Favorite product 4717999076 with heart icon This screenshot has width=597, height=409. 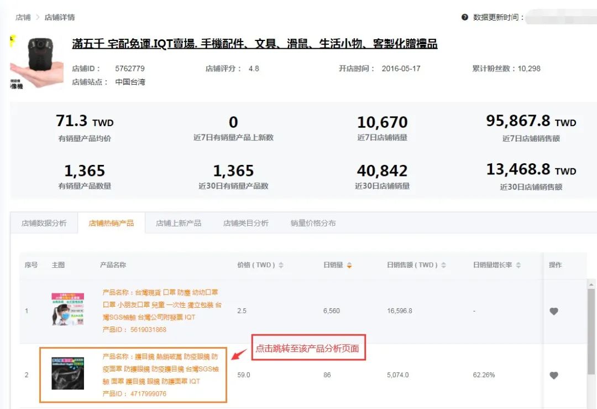pos(554,375)
